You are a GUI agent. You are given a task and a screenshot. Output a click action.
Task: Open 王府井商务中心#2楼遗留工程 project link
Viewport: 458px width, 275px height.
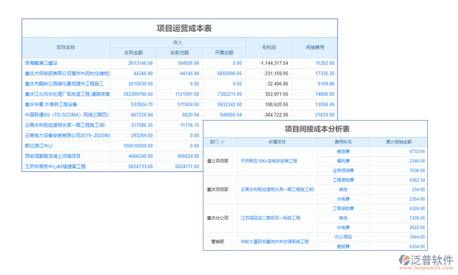(55, 166)
